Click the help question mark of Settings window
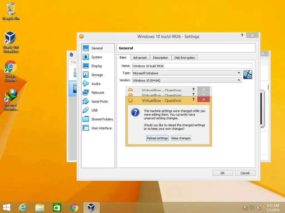The width and height of the screenshot is (285, 213). 242,35
